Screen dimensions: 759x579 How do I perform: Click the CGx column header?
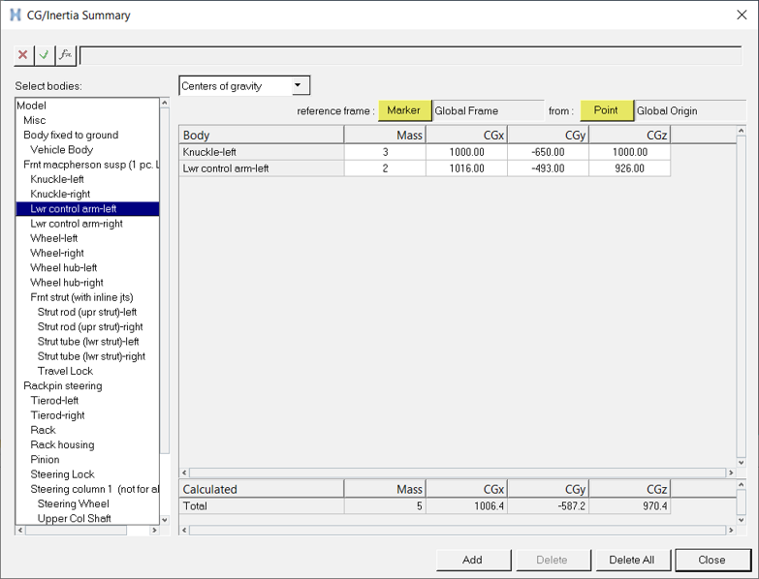coord(466,136)
